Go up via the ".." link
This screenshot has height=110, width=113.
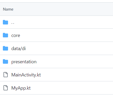pyautogui.click(x=13, y=22)
